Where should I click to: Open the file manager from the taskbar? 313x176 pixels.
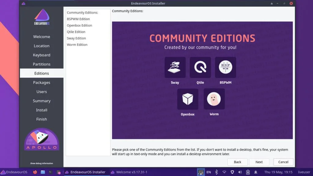[x=43, y=172]
